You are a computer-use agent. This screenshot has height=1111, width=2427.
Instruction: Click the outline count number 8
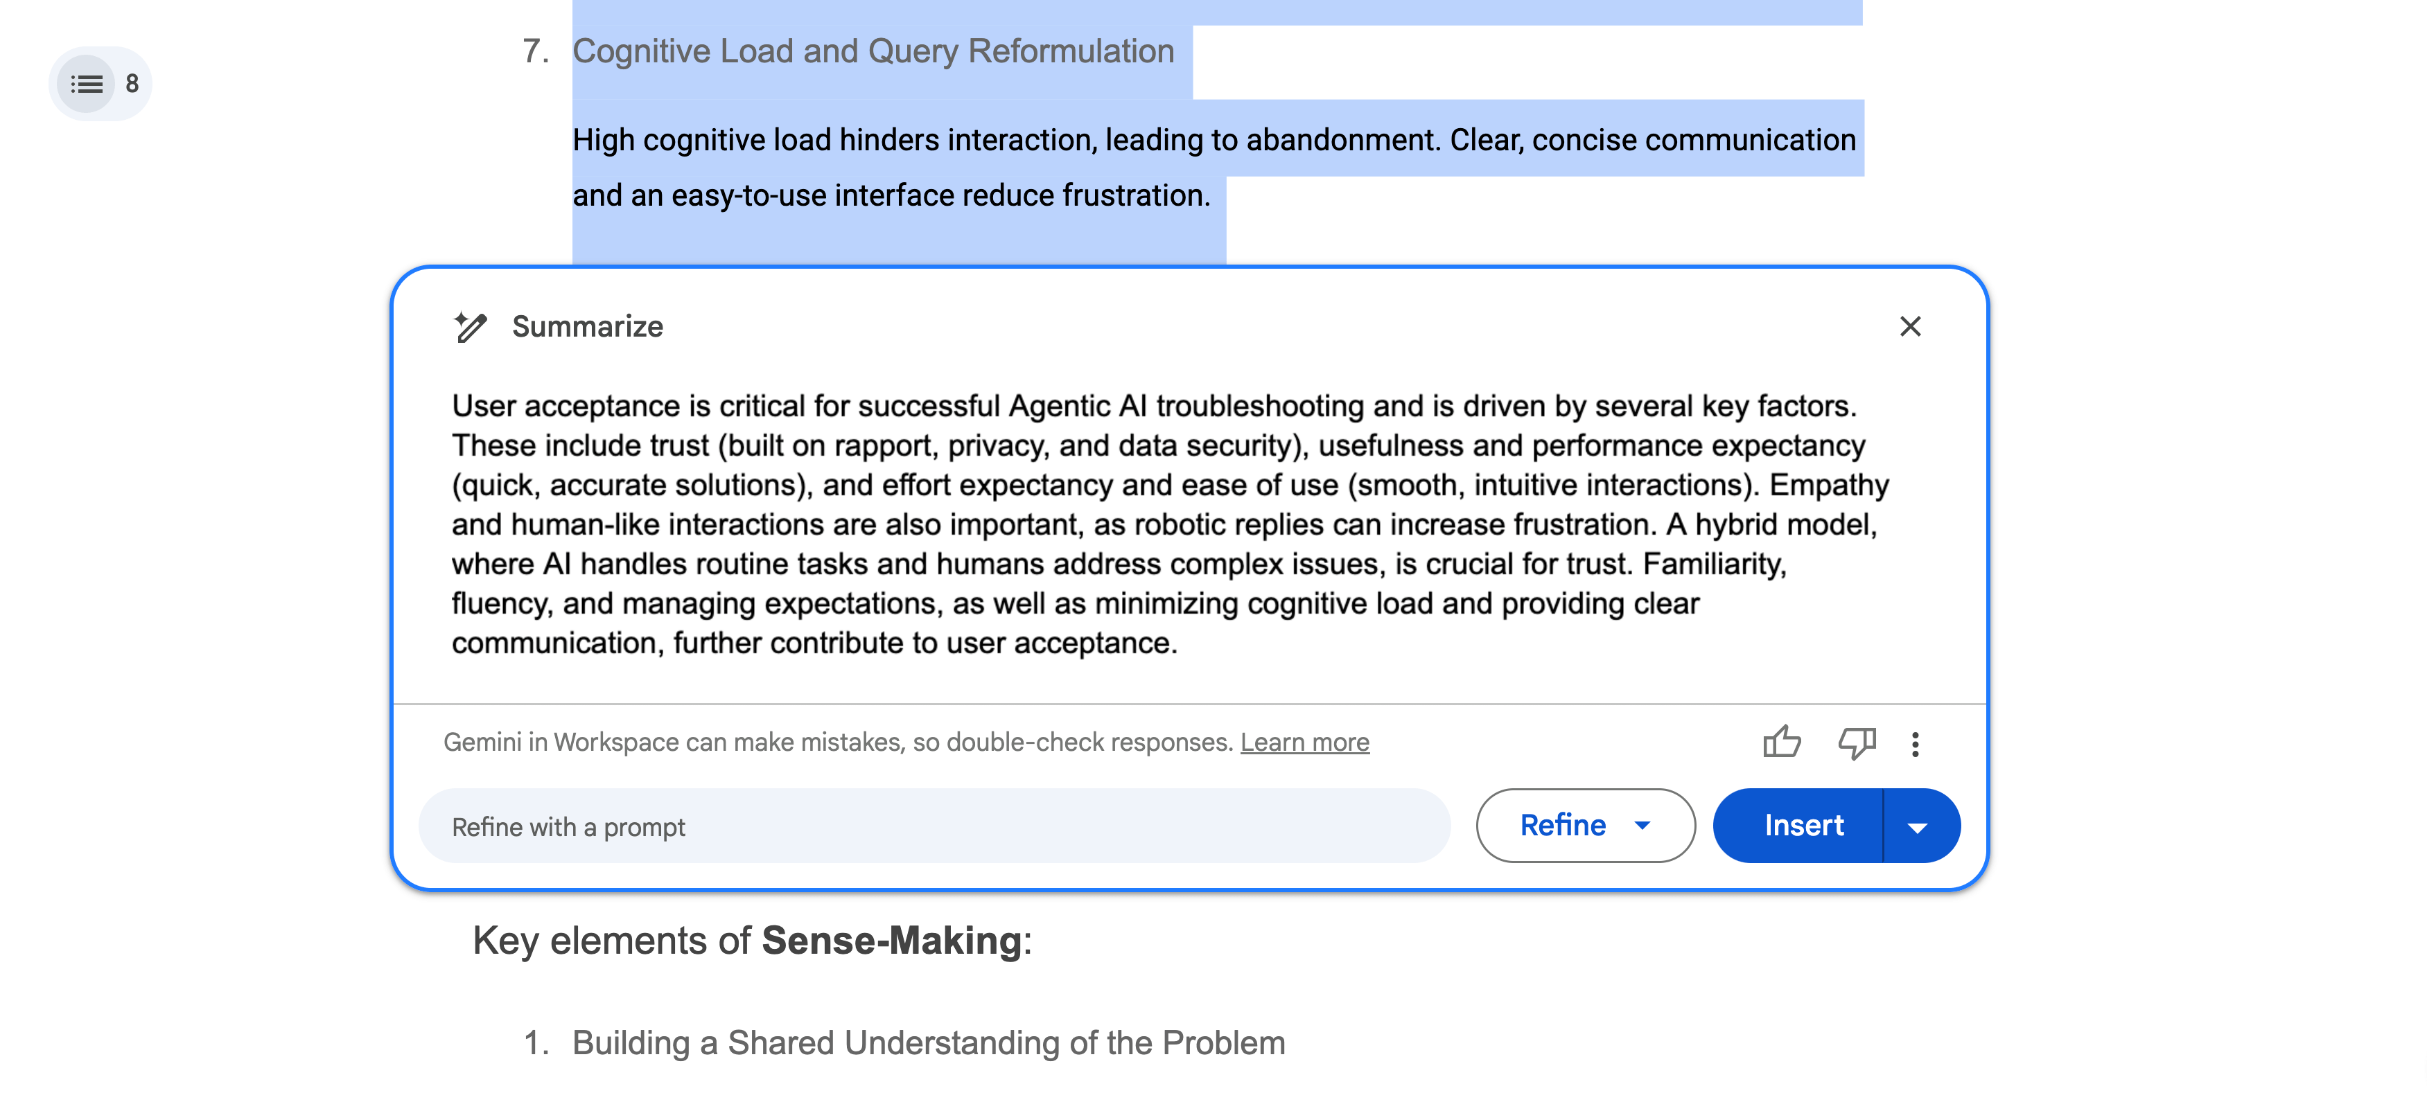132,84
